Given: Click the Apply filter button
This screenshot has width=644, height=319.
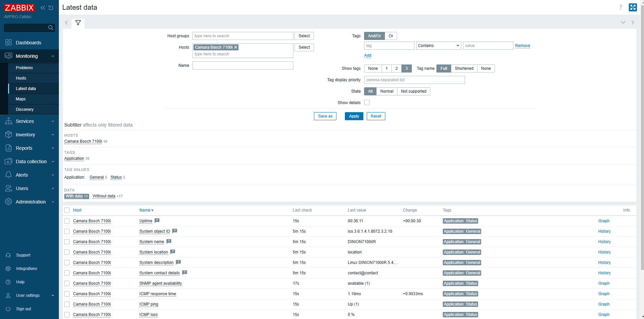Looking at the screenshot, I should 354,116.
